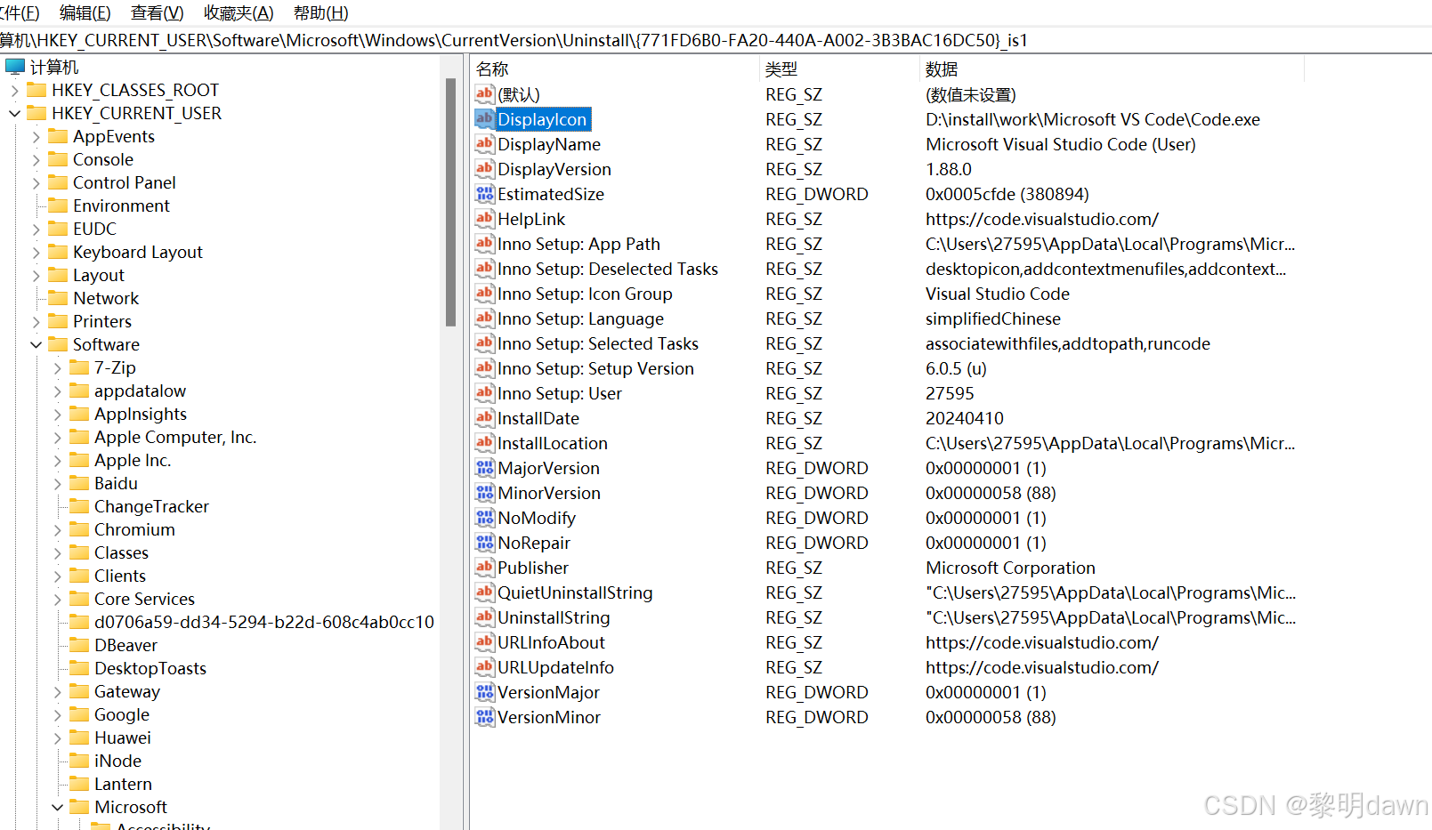Click the QuietUninstallString value icon
1432x830 pixels.
[485, 592]
